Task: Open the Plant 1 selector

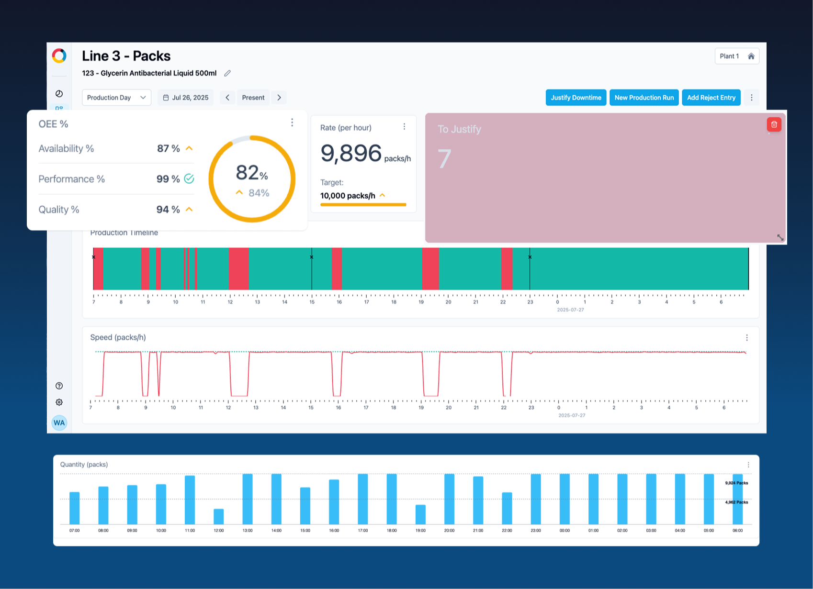Action: tap(737, 56)
